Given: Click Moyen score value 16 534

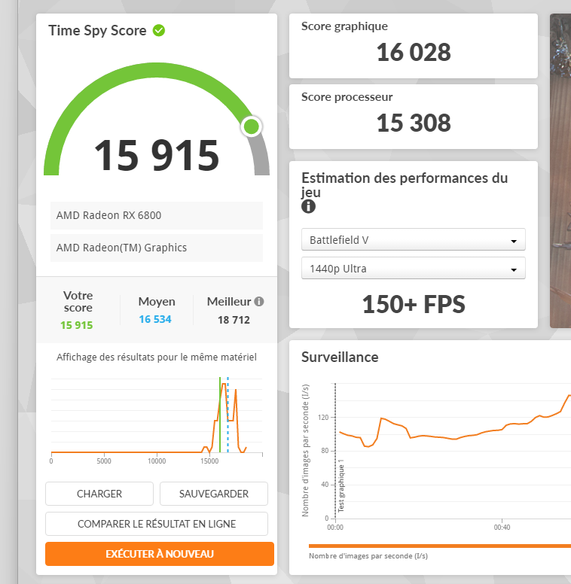Looking at the screenshot, I should tap(155, 319).
